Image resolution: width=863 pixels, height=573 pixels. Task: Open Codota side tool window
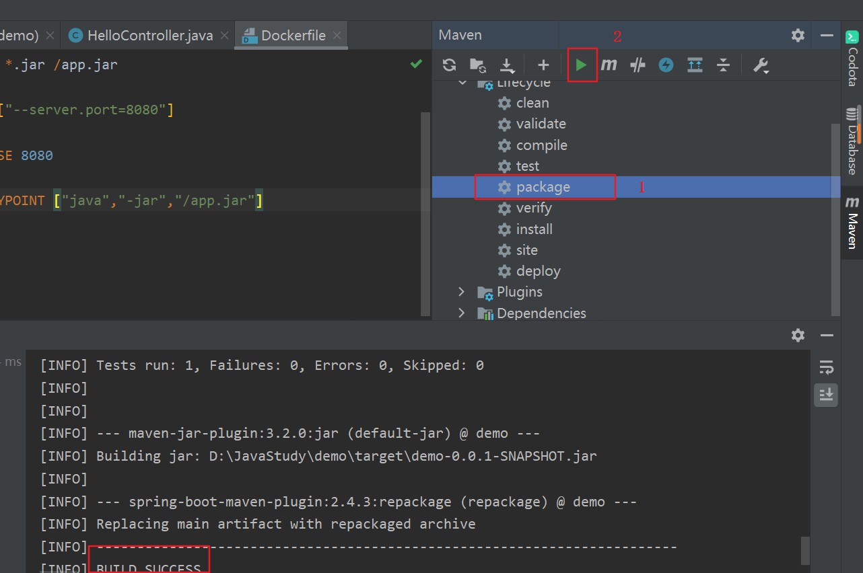click(x=852, y=59)
